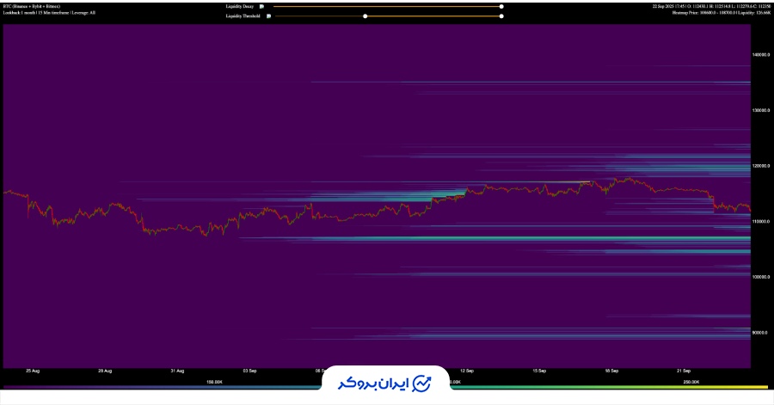Click the Liquidity Decay label

coord(239,6)
